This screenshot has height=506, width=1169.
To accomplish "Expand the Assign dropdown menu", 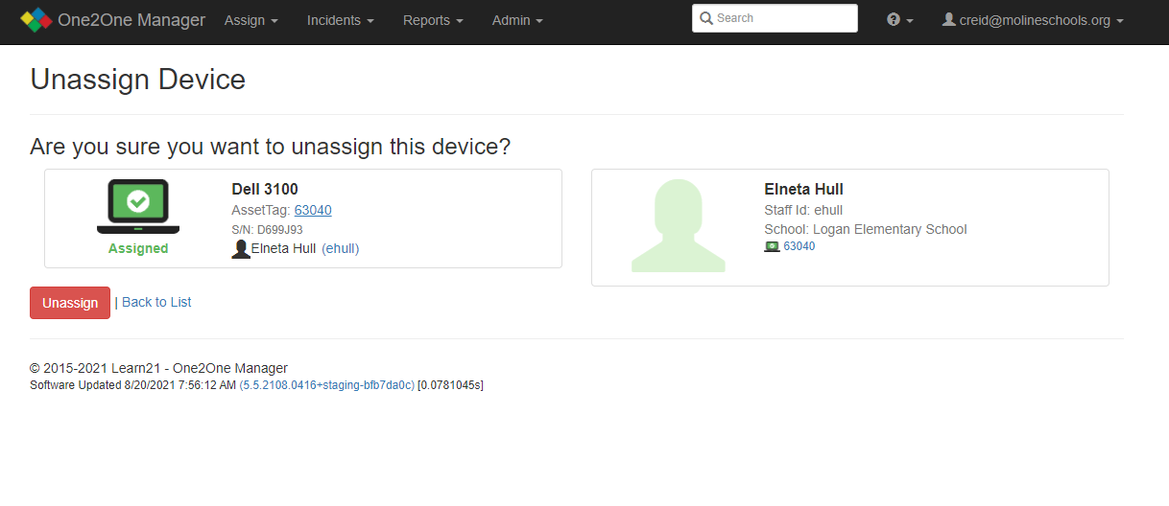I will (x=250, y=20).
